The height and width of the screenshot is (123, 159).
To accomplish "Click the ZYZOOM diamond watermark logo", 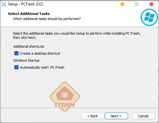I will 65,97.
